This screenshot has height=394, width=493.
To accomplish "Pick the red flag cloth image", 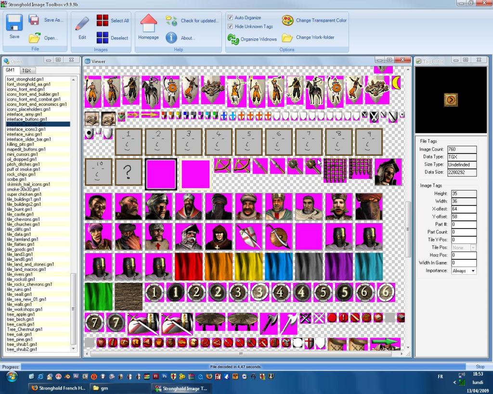I will [x=188, y=267].
